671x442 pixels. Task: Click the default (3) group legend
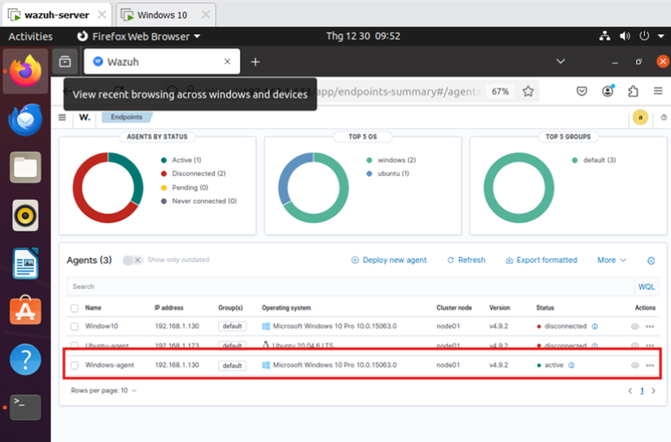point(594,160)
